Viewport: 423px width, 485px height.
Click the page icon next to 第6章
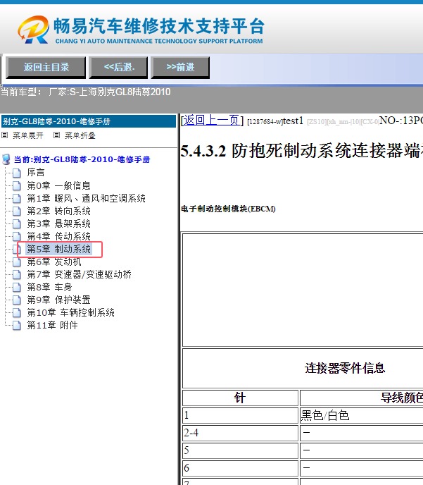17,262
